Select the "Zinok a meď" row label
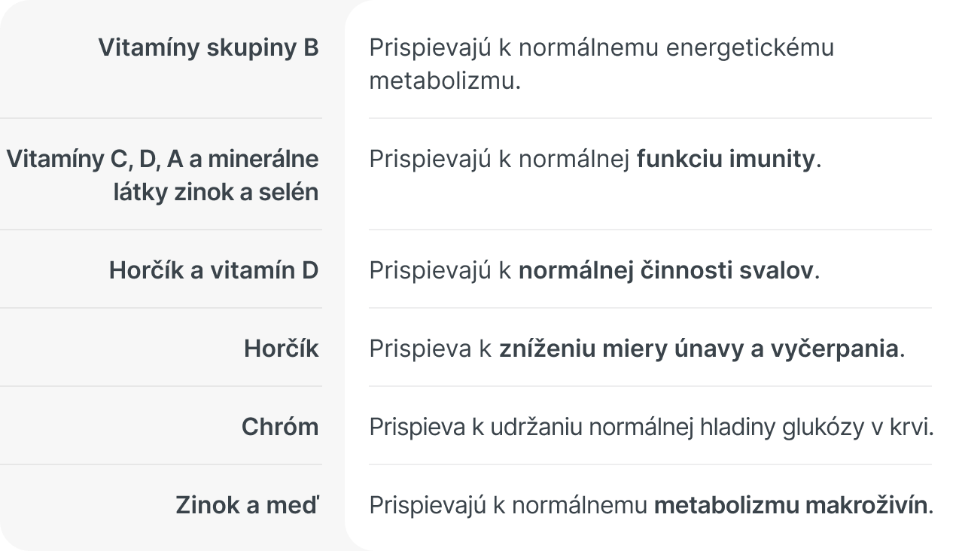 tap(247, 505)
